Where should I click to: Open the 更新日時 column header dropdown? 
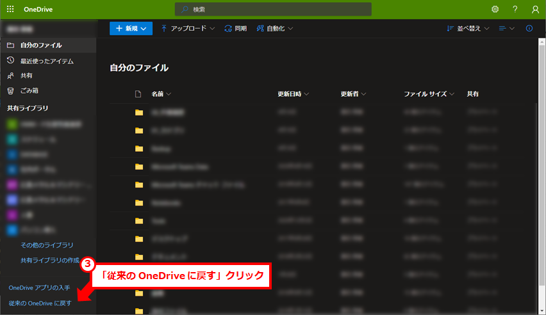tap(294, 94)
